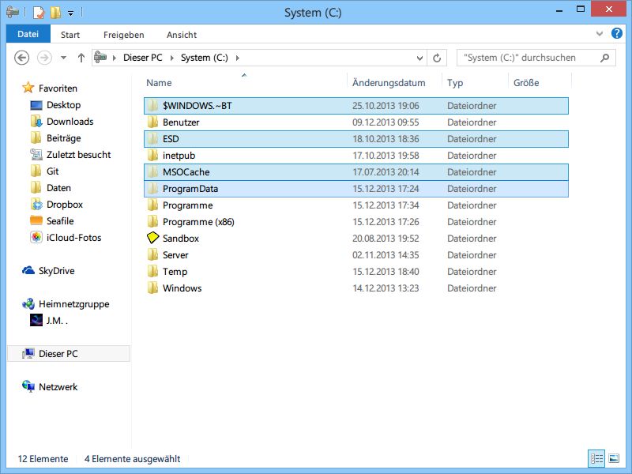Click the search magnifier icon
The height and width of the screenshot is (474, 632).
[x=604, y=58]
